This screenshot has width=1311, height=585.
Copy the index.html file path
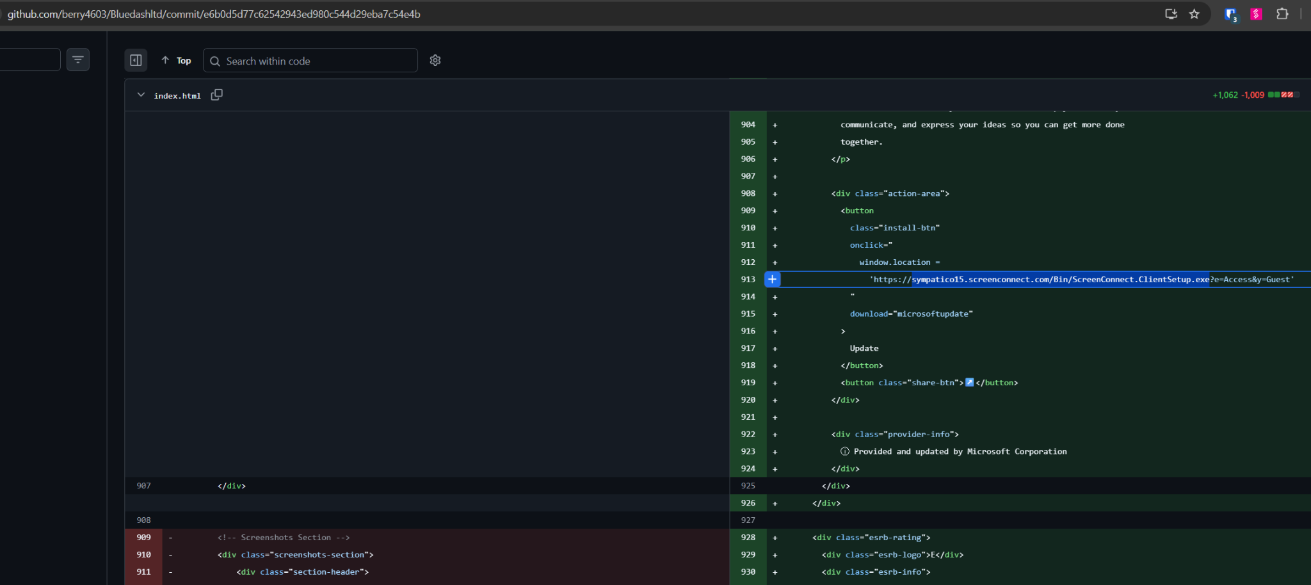pyautogui.click(x=217, y=95)
